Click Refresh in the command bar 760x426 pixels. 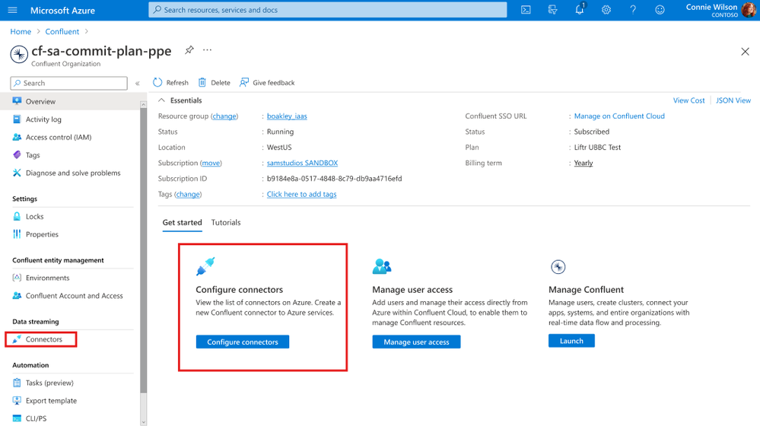[170, 83]
